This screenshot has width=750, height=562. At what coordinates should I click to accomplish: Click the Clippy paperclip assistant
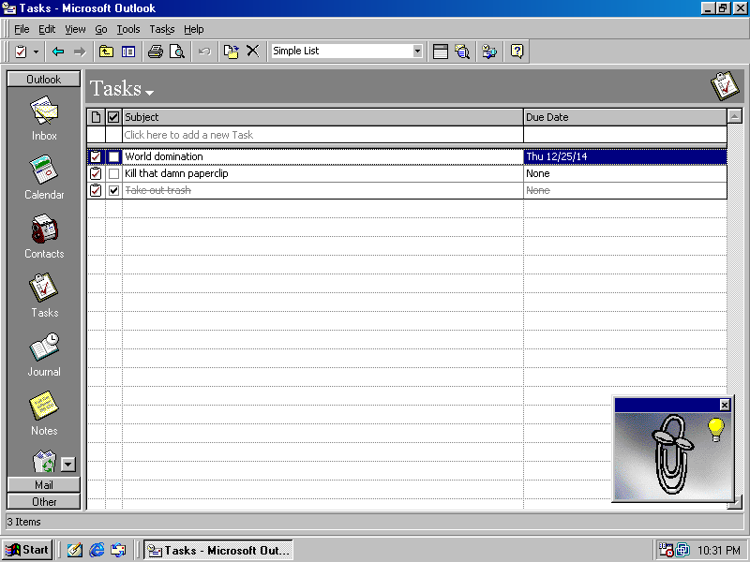[x=672, y=454]
